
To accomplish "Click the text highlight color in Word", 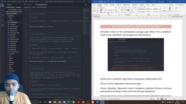I will click(x=105, y=12).
